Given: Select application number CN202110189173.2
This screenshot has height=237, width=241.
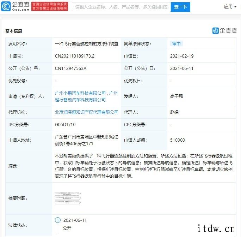Looking at the screenshot, I should click(75, 56).
